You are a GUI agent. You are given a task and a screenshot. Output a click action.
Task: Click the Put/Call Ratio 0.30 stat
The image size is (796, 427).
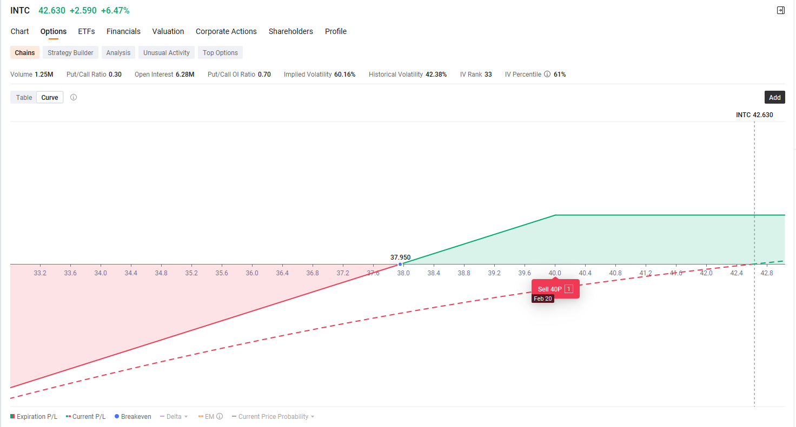point(94,74)
